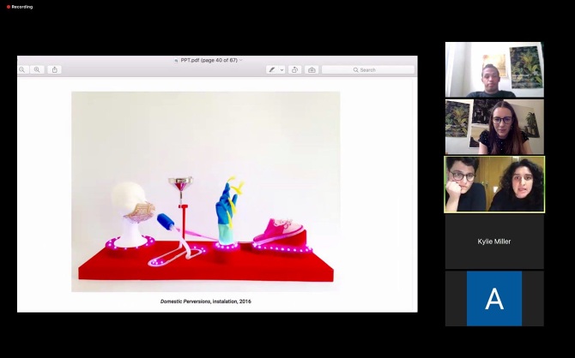Select the top participant video tile

(493, 69)
